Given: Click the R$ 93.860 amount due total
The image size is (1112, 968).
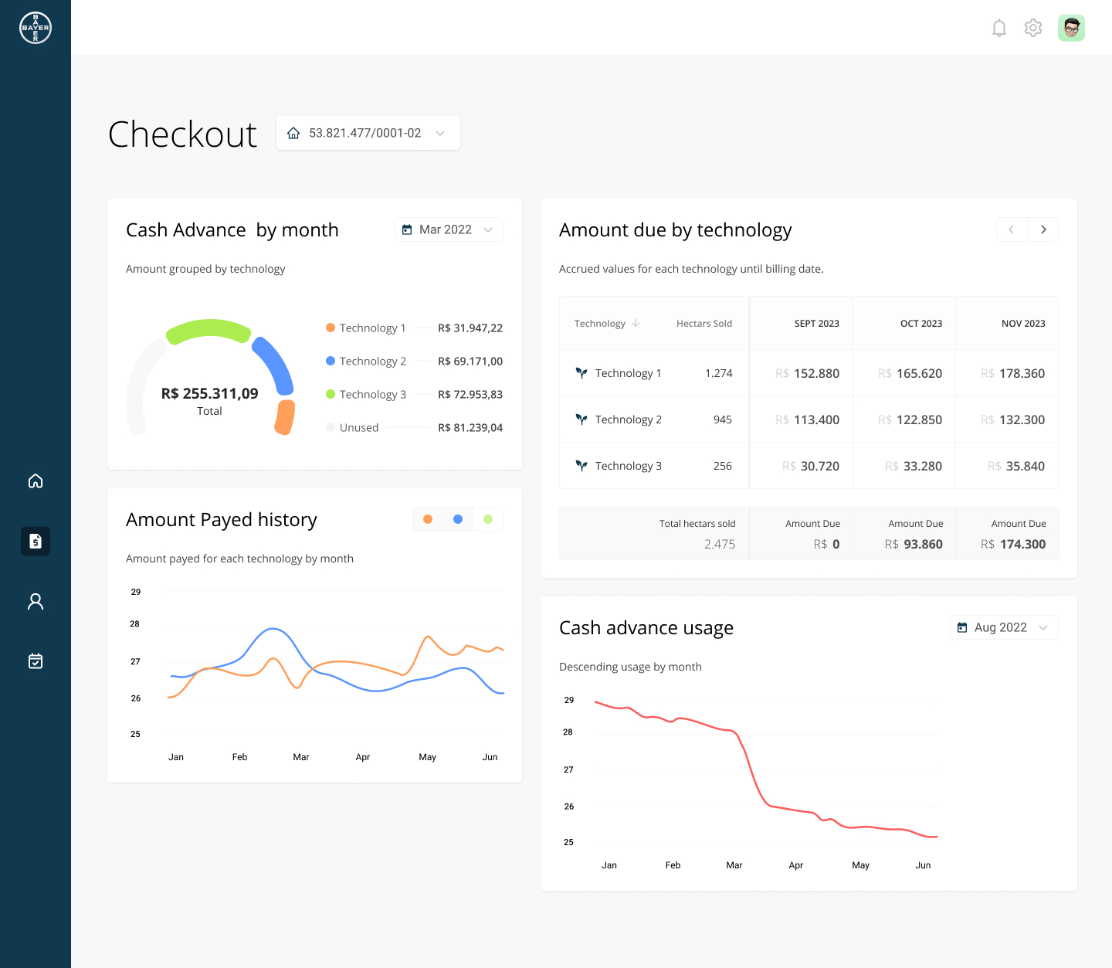Looking at the screenshot, I should click(914, 544).
